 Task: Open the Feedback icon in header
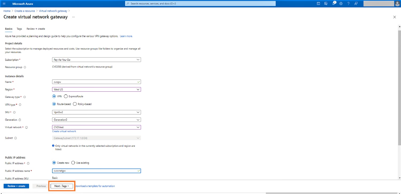point(356,3)
